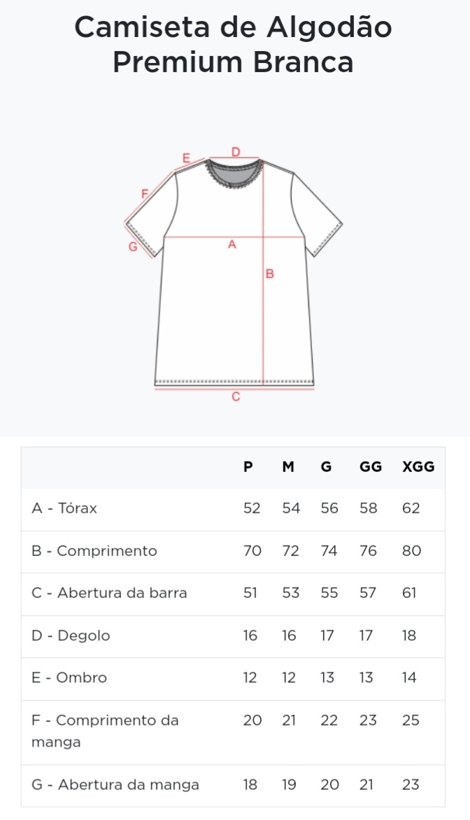Select the title Camiseta de Algodão Premium Branca
Screen dimensions: 470x820
[x=234, y=44]
